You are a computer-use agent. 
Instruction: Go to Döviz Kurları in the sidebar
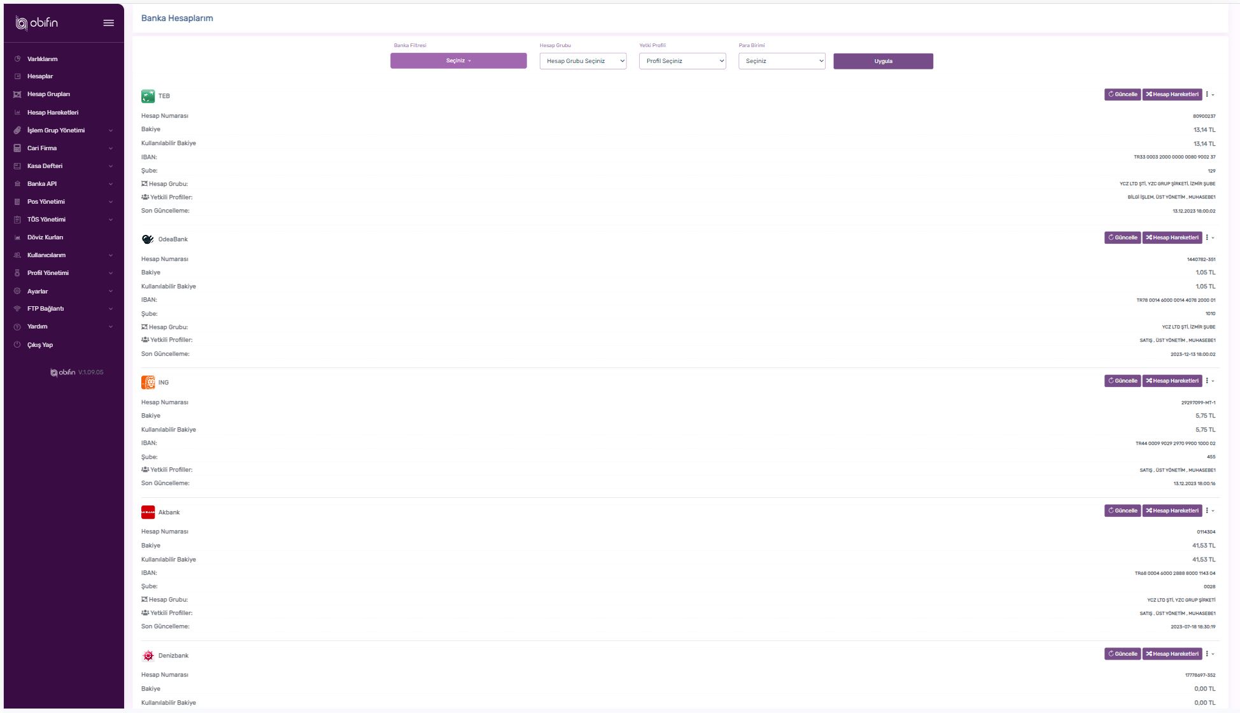click(45, 237)
